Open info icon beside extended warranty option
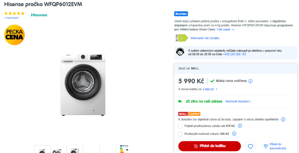Viewport: 299px width, 153px height. pyautogui.click(x=240, y=126)
